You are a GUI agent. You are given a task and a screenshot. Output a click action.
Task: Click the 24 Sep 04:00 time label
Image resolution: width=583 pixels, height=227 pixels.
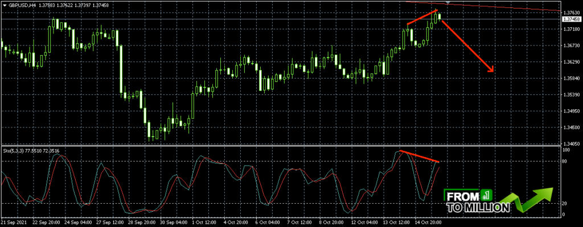[x=78, y=222]
